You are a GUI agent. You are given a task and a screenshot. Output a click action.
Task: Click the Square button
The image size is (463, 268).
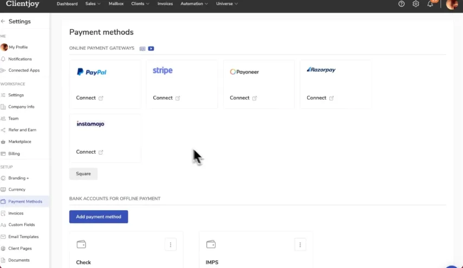(83, 174)
